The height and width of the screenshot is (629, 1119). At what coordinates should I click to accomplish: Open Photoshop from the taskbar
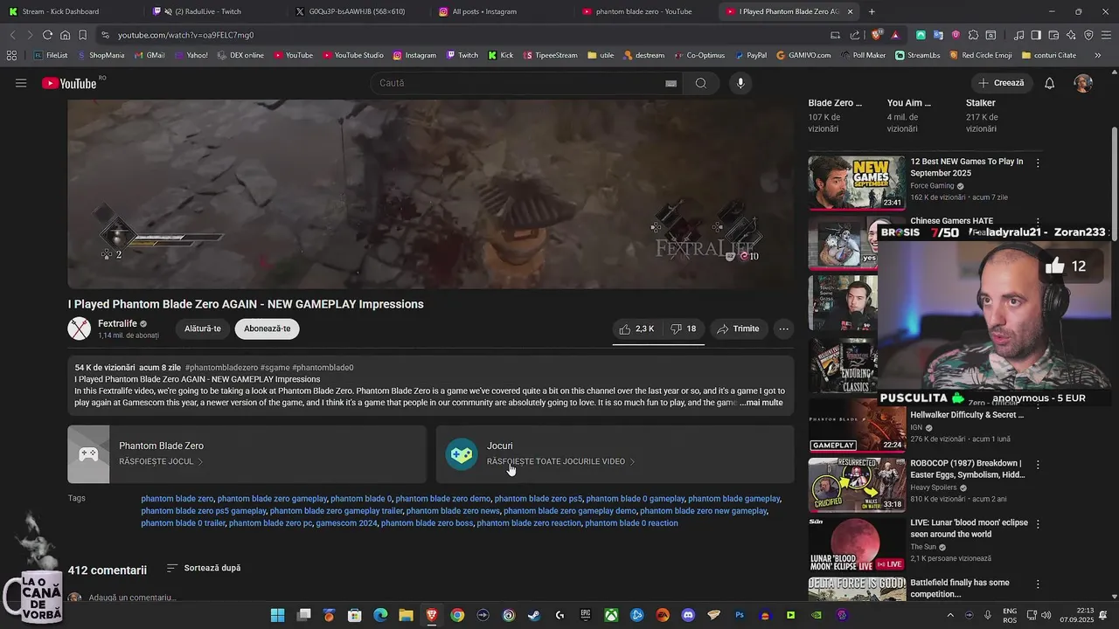(740, 615)
